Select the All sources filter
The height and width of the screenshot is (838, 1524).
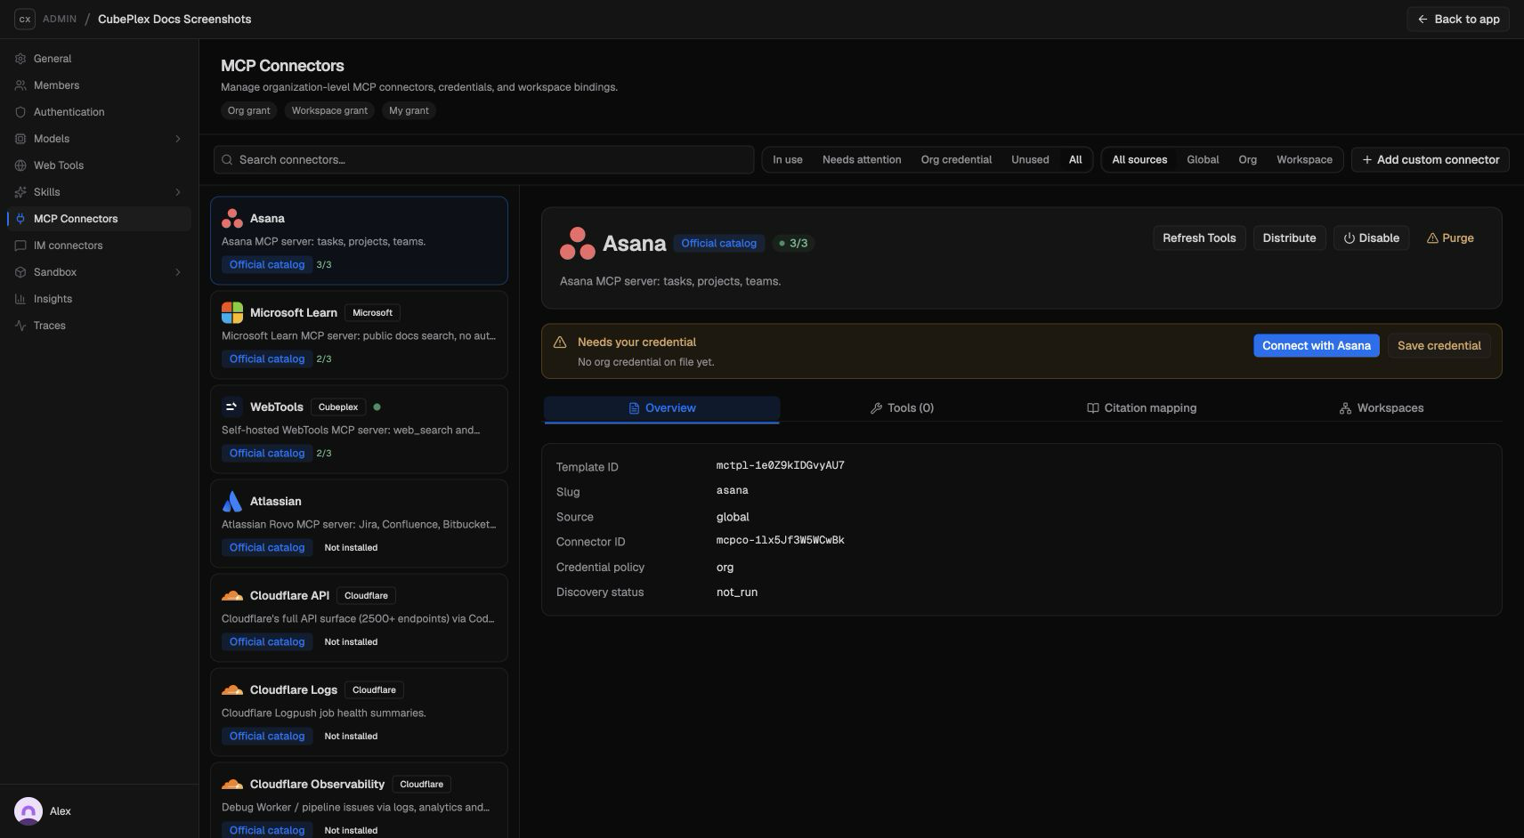[1139, 160]
